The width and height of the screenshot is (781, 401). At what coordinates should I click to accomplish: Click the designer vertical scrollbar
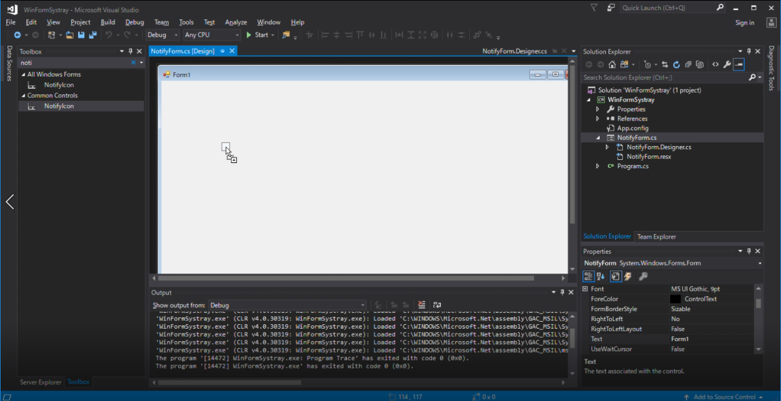[572, 144]
